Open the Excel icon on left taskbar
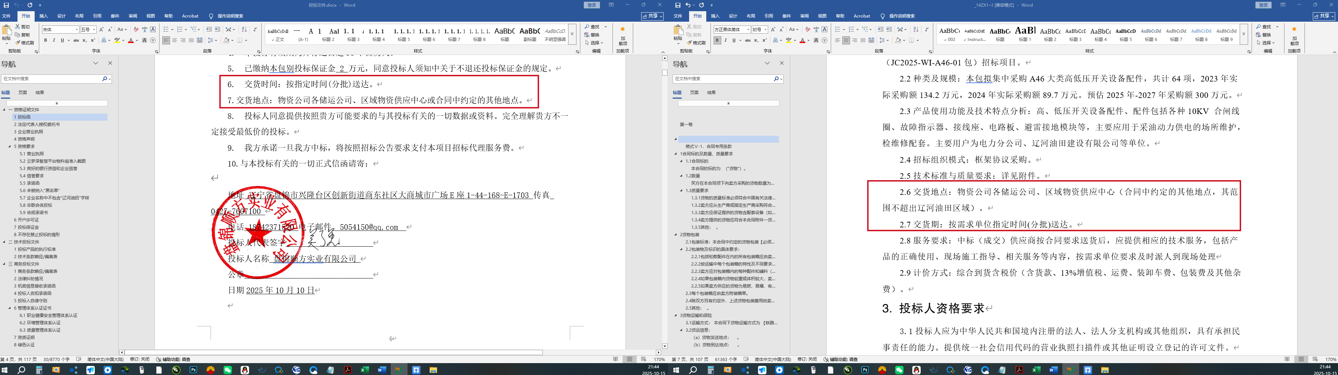Image resolution: width=1338 pixels, height=375 pixels. [x=364, y=370]
